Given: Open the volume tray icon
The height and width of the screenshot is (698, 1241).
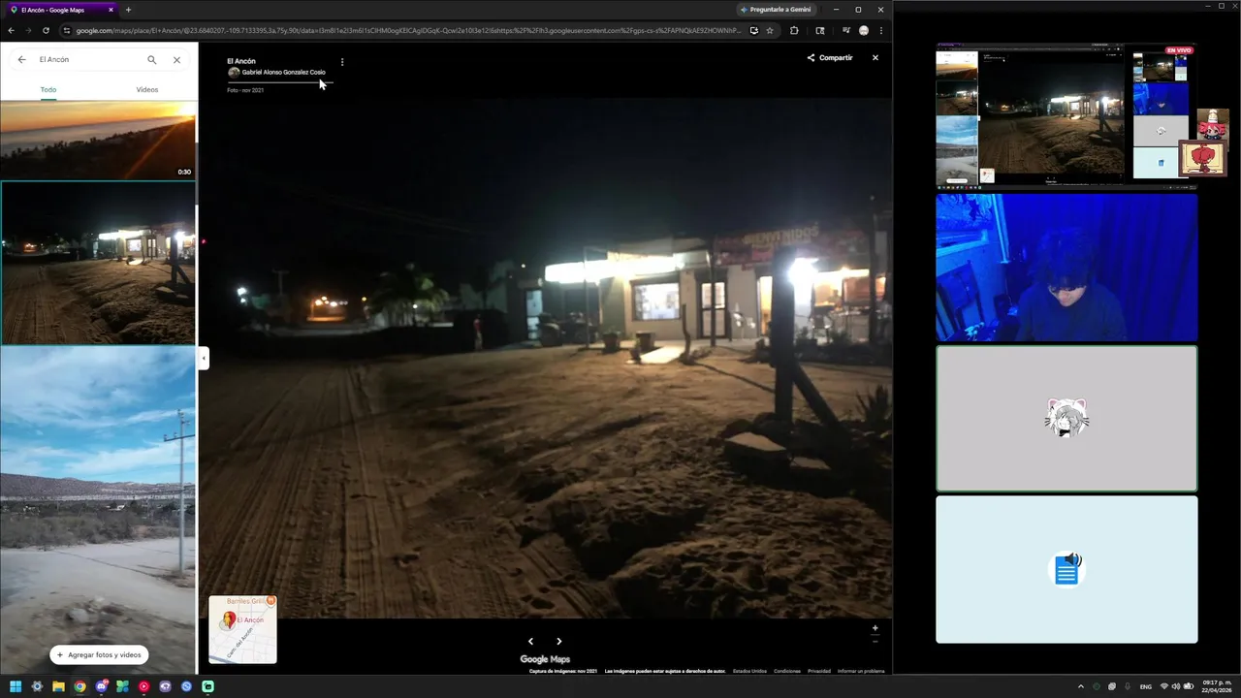Looking at the screenshot, I should coord(1176,686).
